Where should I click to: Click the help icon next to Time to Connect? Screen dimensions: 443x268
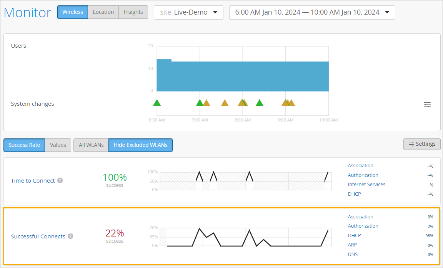point(60,180)
